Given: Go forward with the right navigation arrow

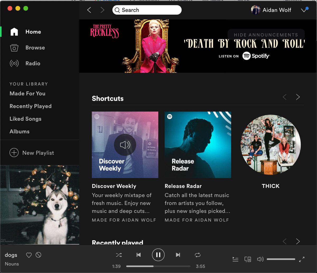Looking at the screenshot, I should [102, 10].
